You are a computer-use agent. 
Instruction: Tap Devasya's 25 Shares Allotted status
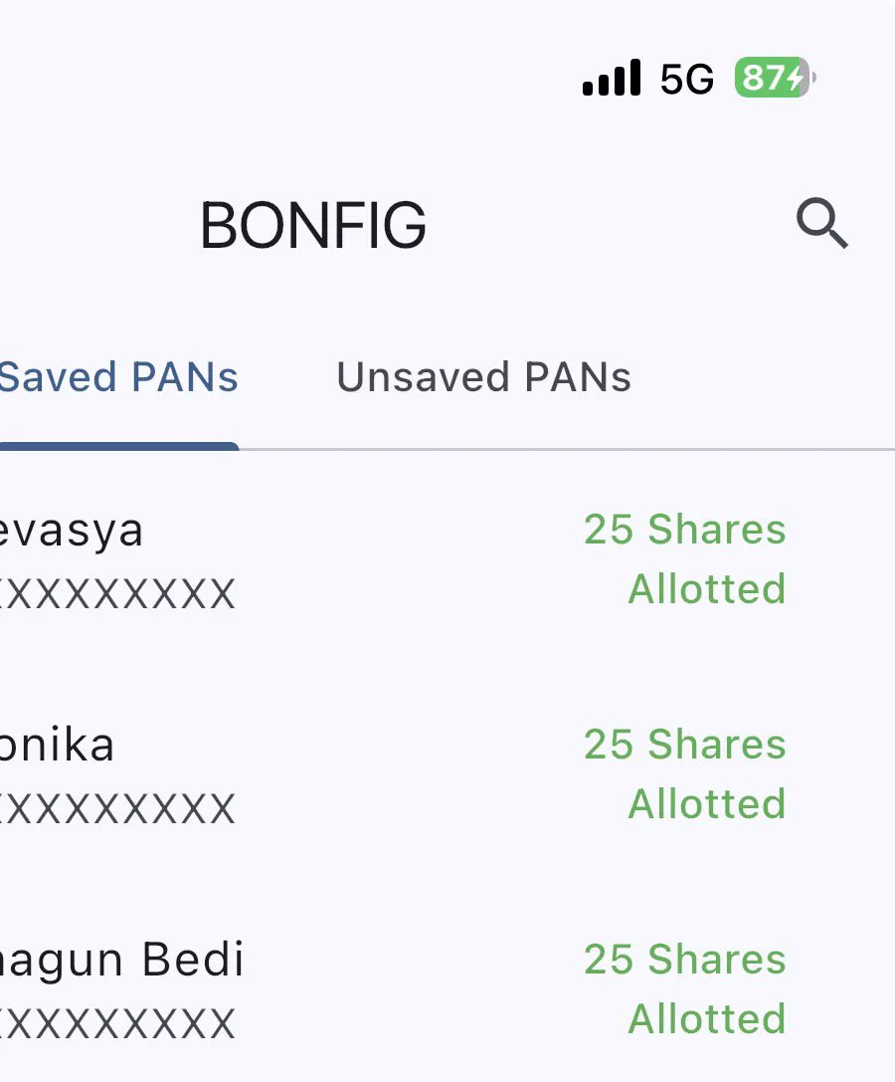point(685,559)
